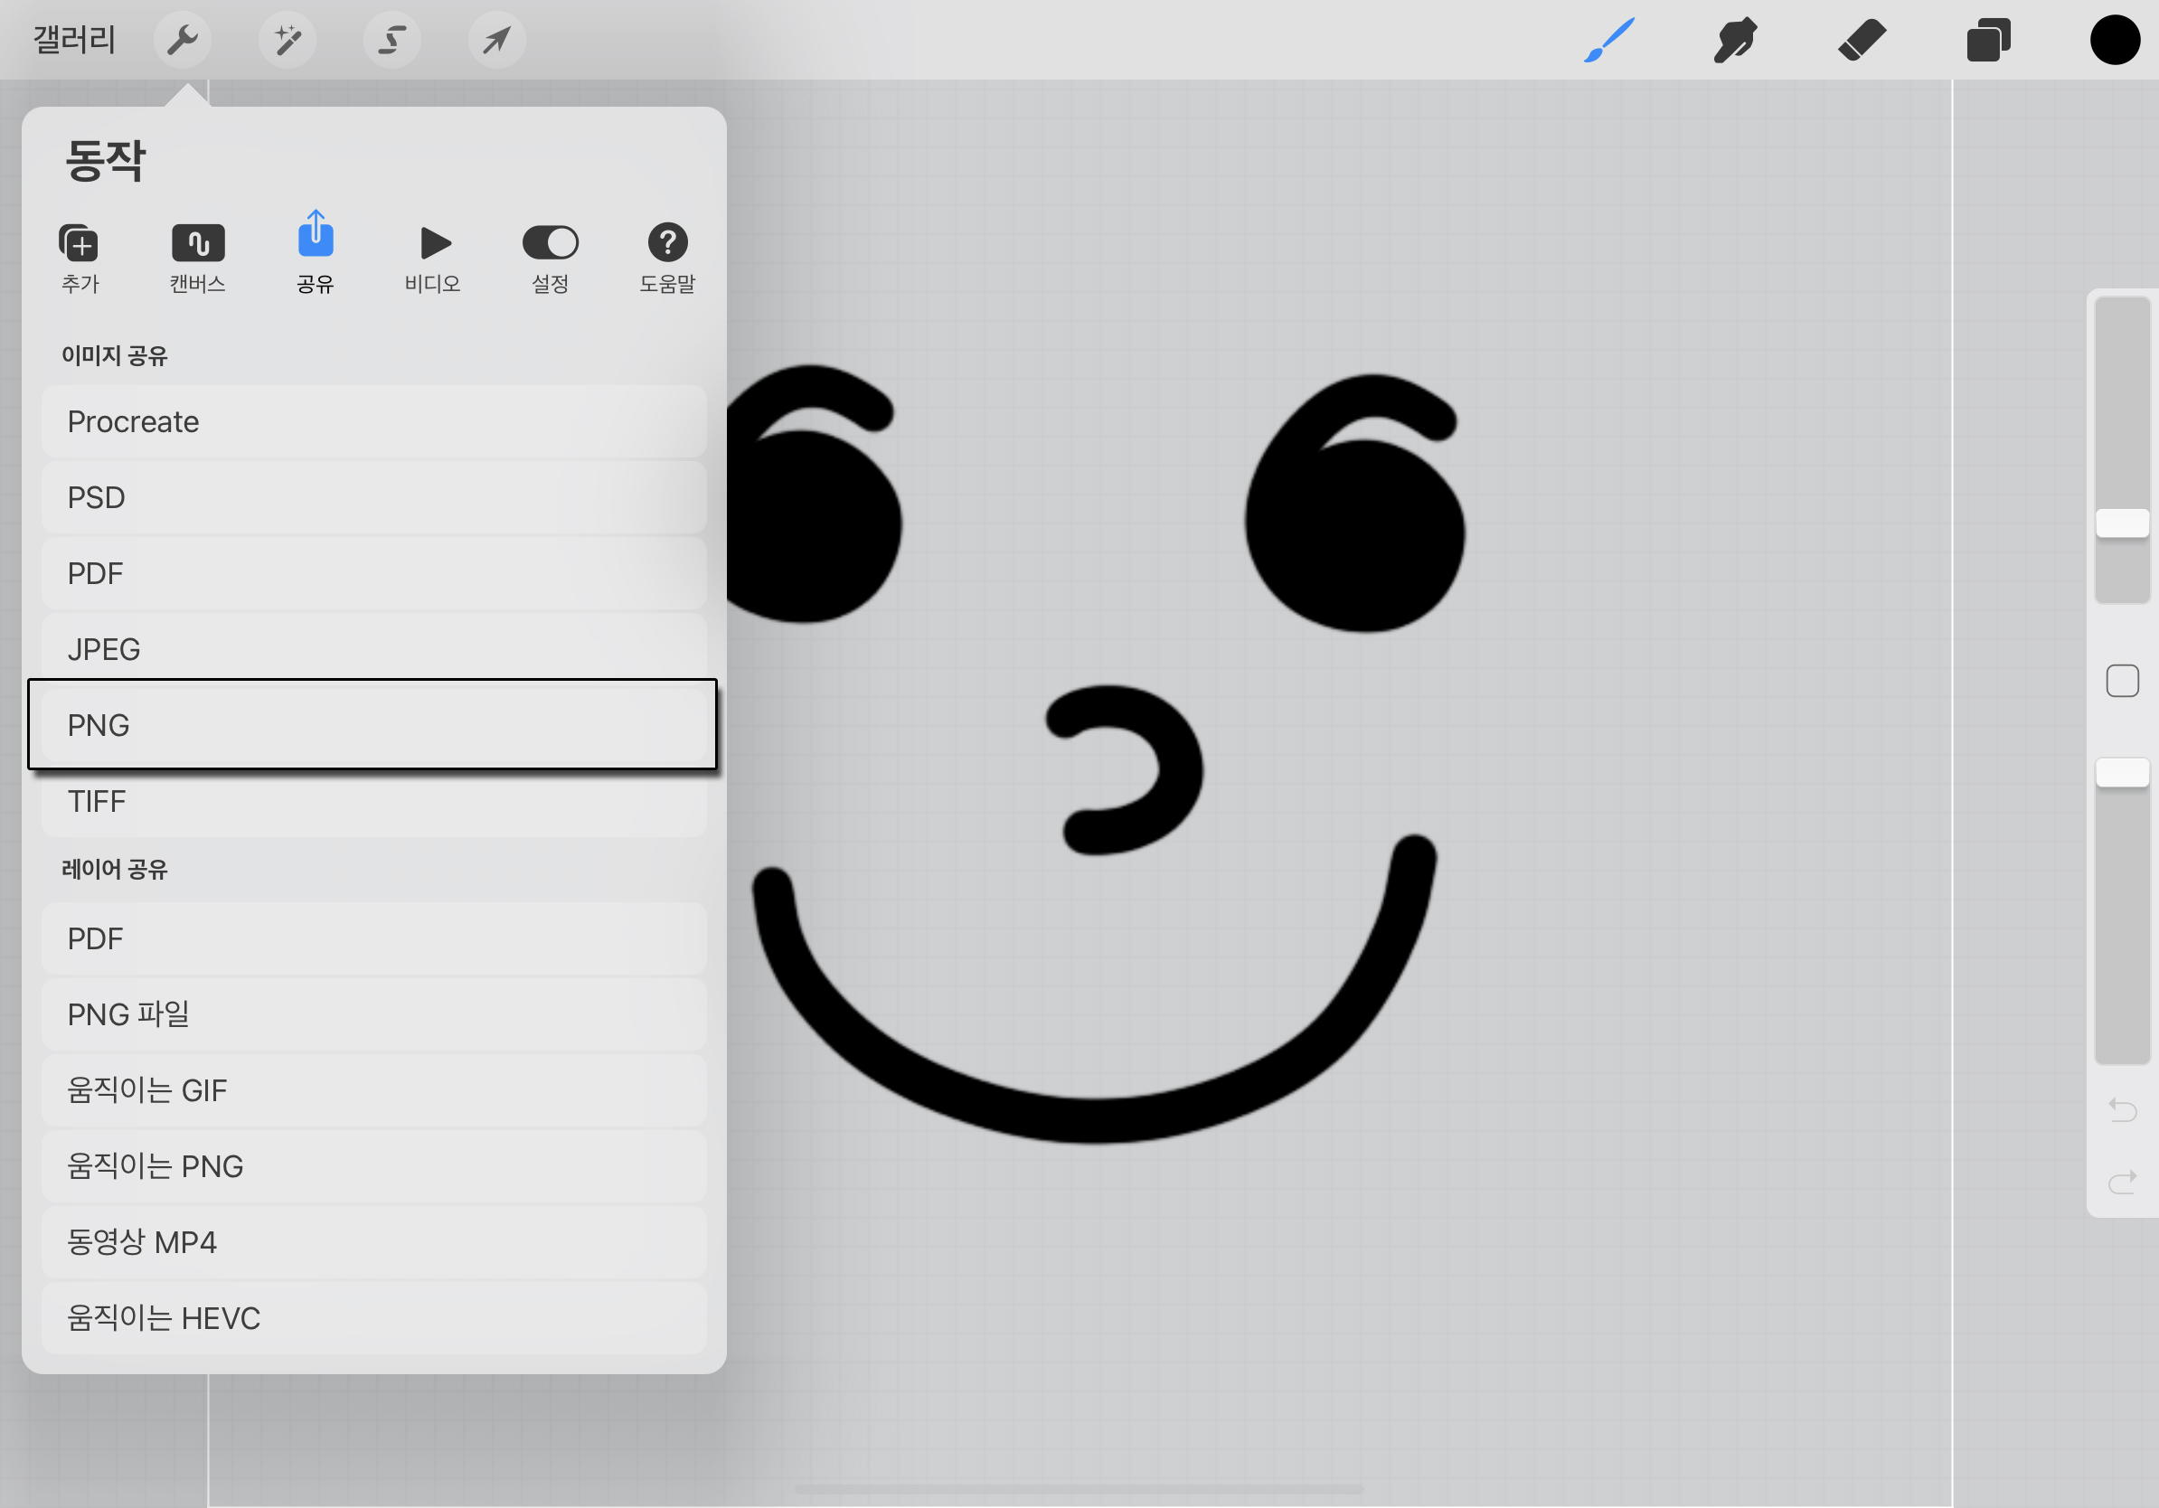Select the blue Brush tool
This screenshot has height=1508, width=2159.
[x=1609, y=41]
